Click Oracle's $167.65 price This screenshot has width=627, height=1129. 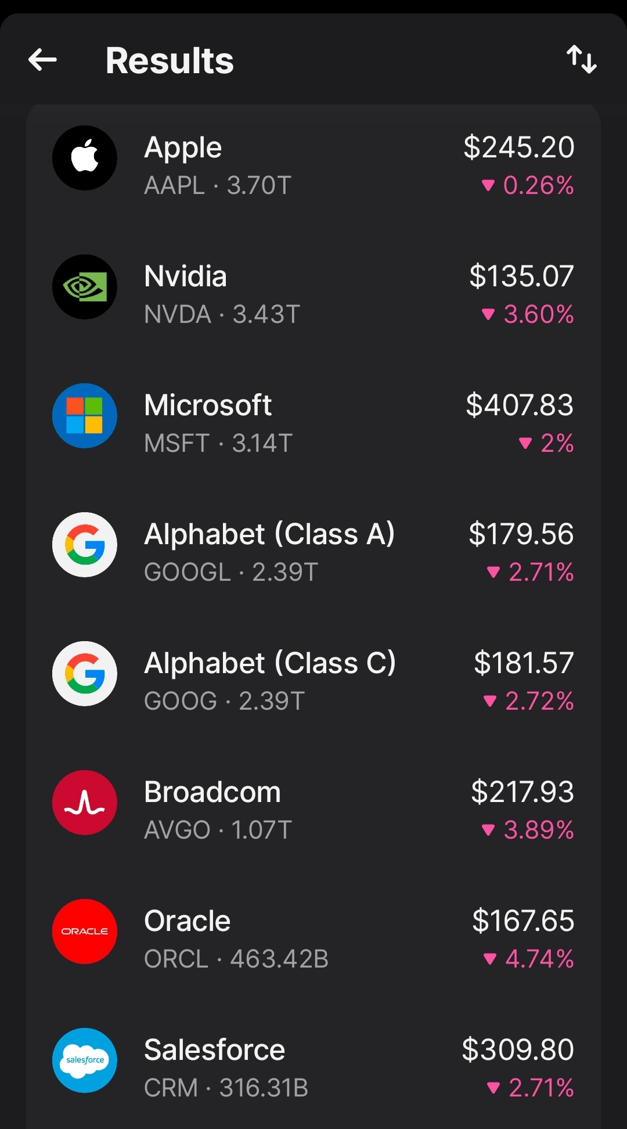pyautogui.click(x=522, y=921)
